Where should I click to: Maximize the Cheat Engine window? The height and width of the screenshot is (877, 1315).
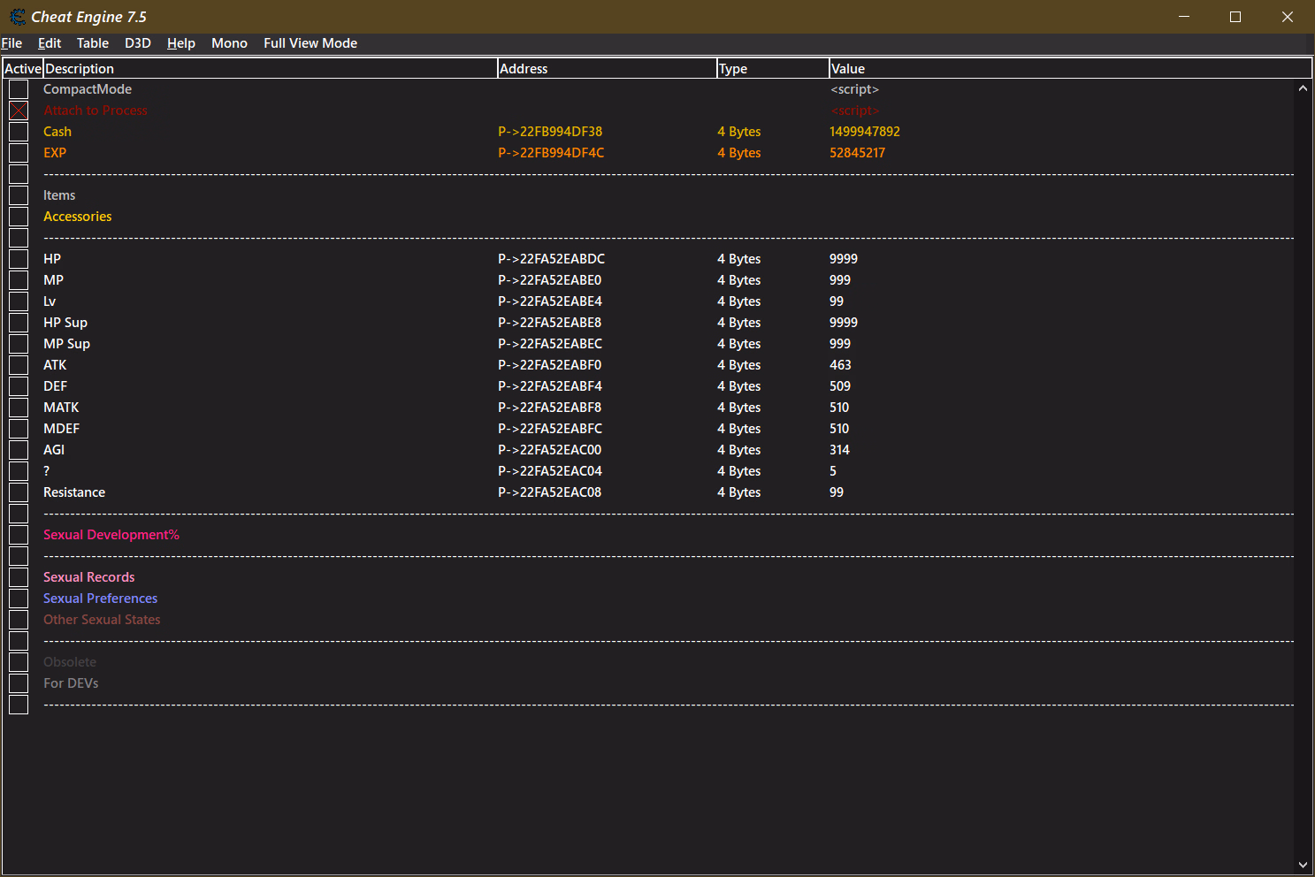tap(1235, 17)
